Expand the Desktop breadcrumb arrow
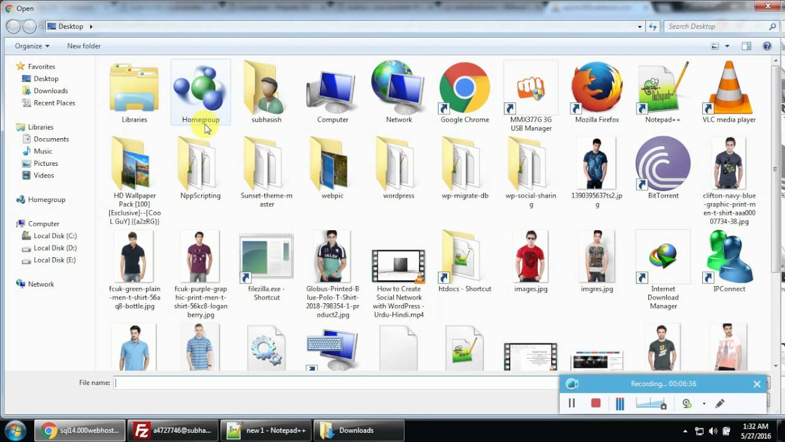The image size is (785, 442). pos(91,26)
